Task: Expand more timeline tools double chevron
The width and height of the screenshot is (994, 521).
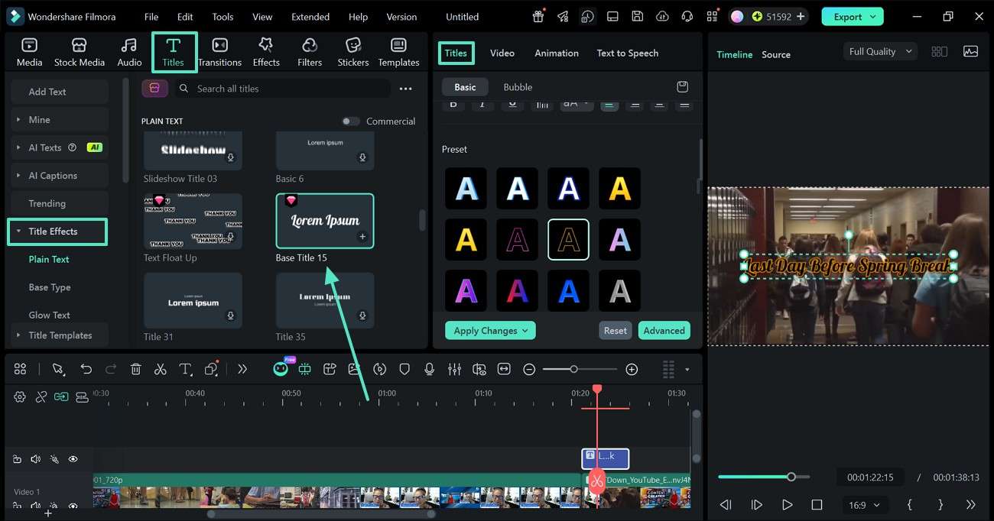Action: tap(242, 369)
